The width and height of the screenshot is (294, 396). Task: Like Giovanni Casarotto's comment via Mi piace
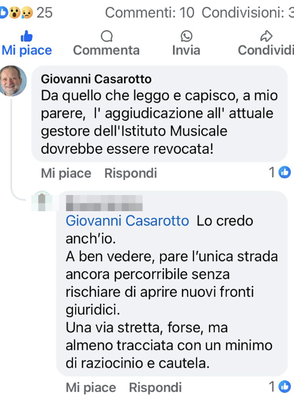[x=66, y=173]
